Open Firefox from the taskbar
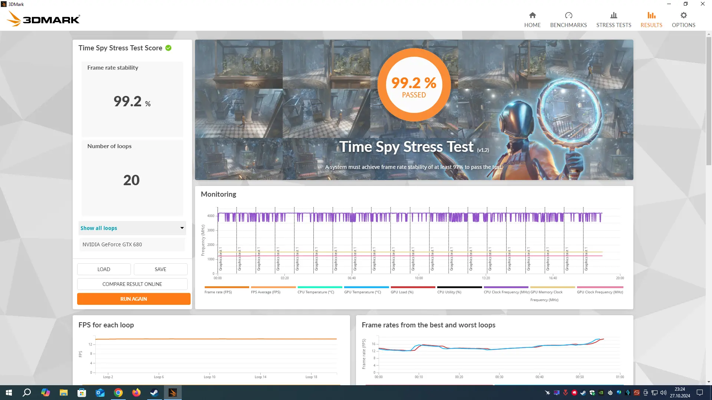Viewport: 712px width, 400px height. click(x=136, y=393)
